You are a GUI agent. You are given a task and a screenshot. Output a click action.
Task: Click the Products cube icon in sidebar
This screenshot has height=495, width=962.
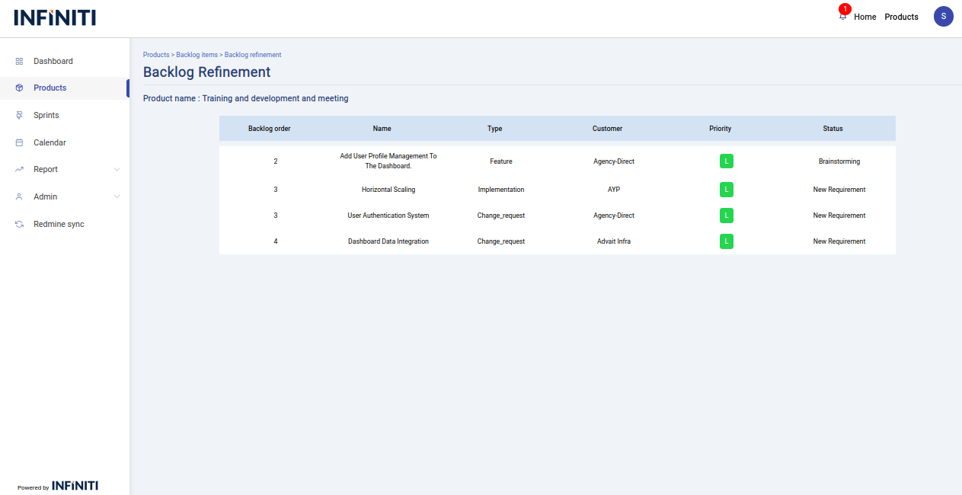(20, 88)
